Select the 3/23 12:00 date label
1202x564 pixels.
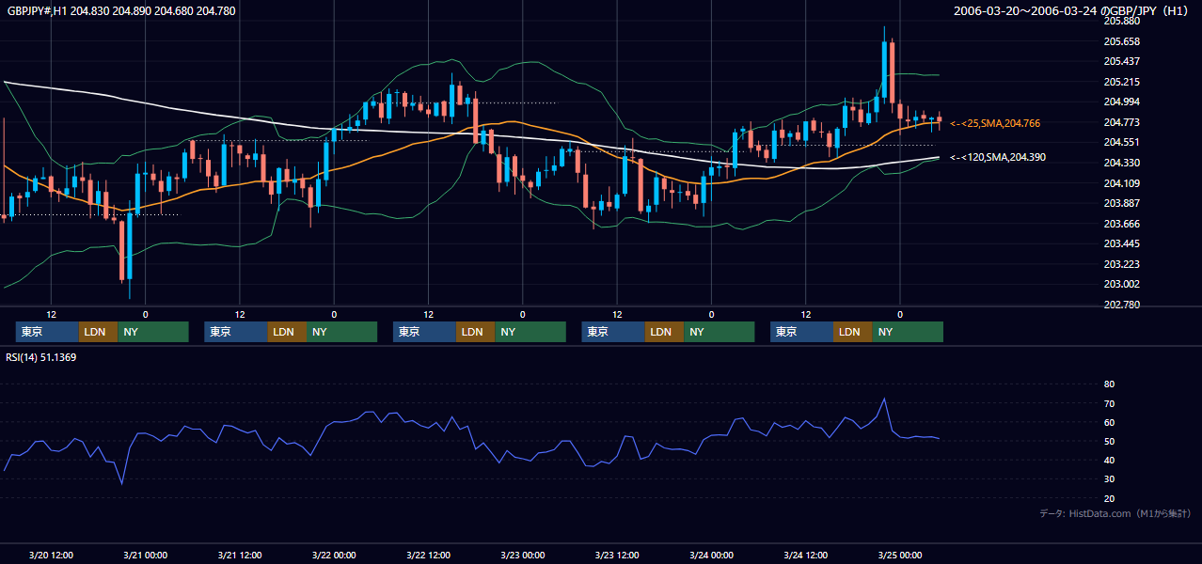pos(617,555)
